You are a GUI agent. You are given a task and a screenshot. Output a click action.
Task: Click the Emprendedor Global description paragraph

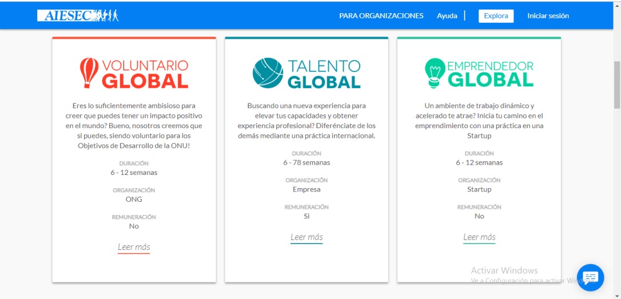479,121
